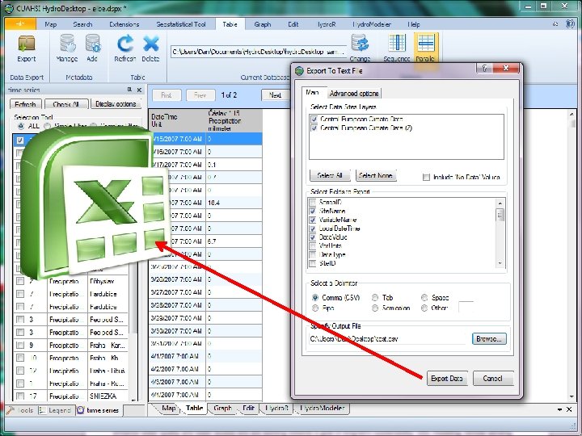The height and width of the screenshot is (436, 582).
Task: Click Select All layers button
Action: pyautogui.click(x=330, y=175)
